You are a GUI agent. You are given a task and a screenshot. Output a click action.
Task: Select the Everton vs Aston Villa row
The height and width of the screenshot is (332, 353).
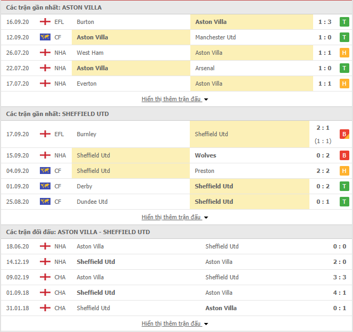coord(176,84)
